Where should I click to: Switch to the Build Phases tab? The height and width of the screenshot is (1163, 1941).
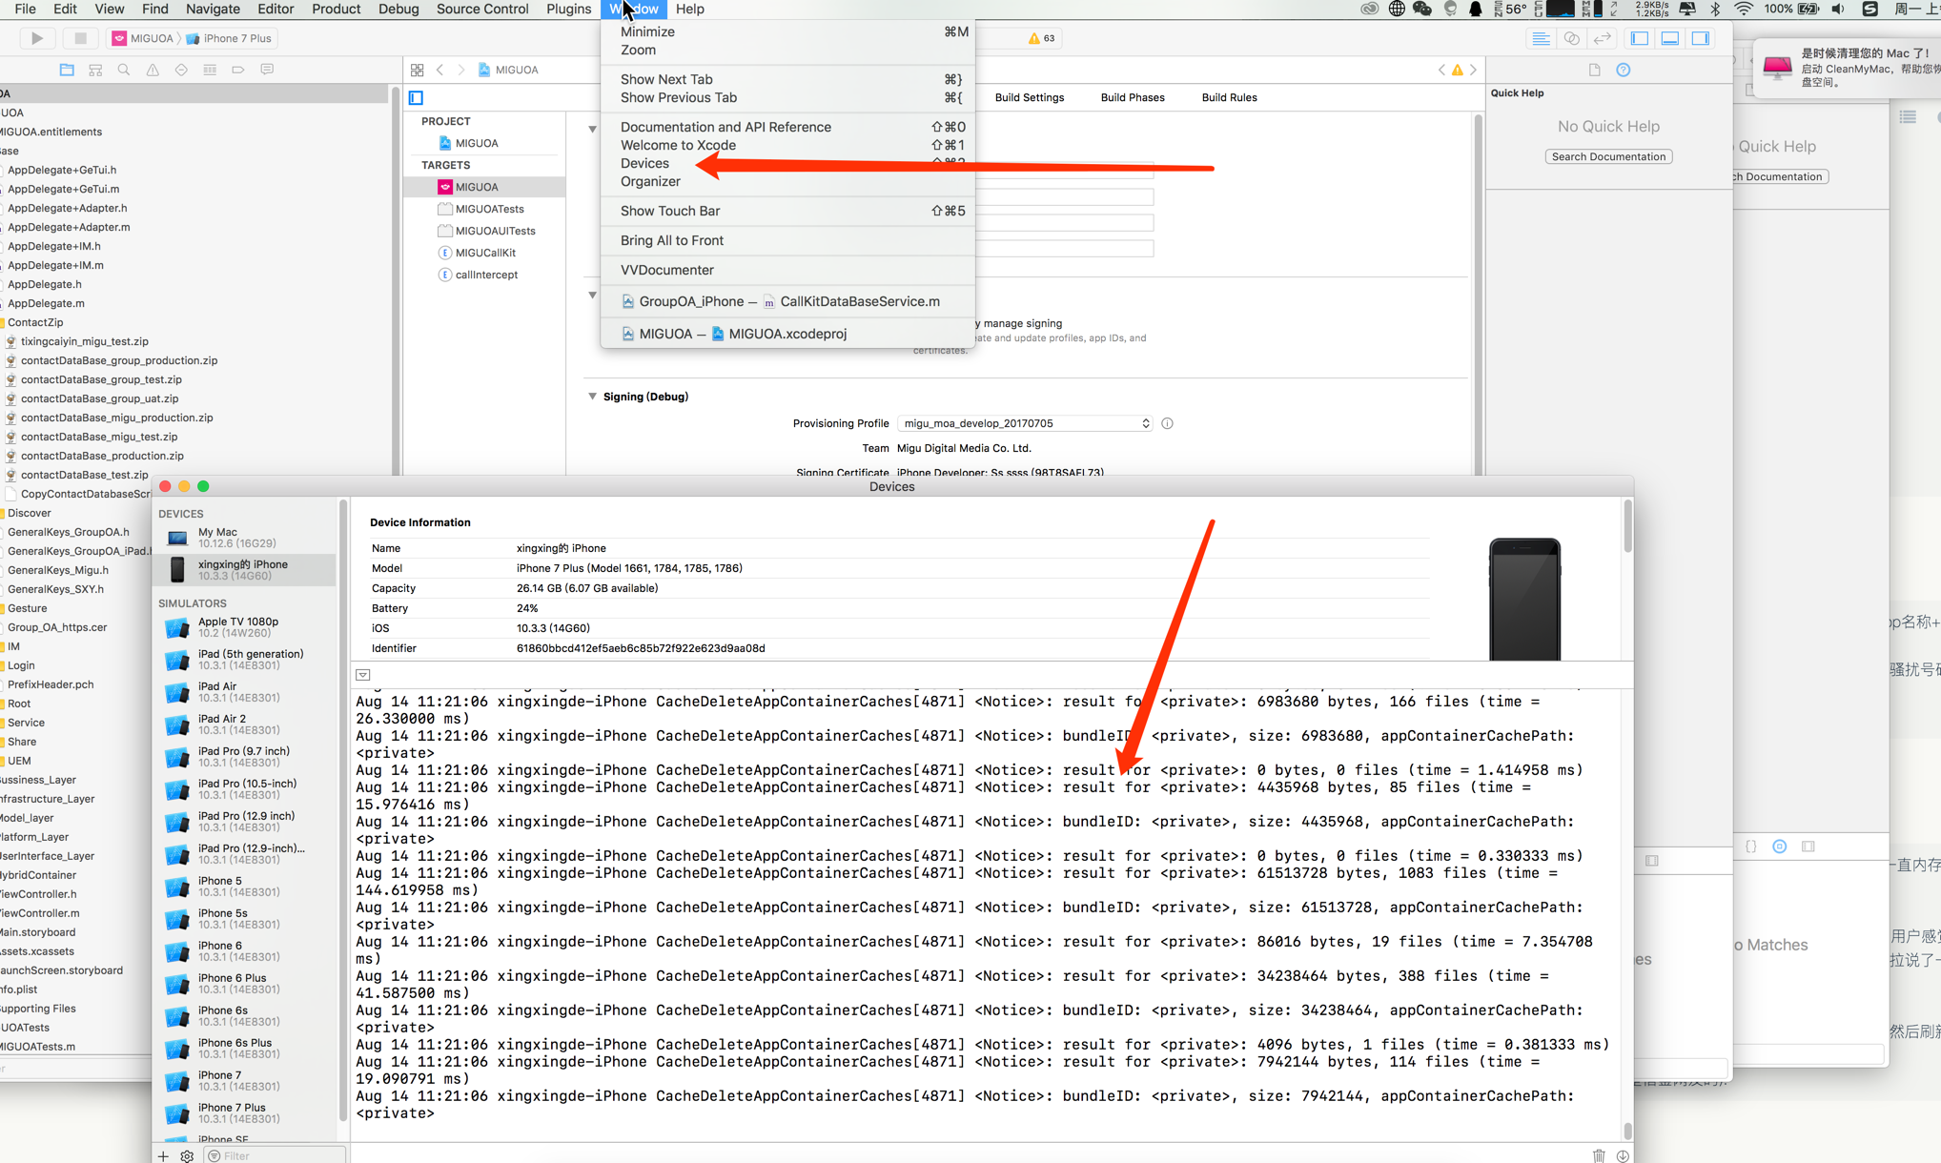1133,97
